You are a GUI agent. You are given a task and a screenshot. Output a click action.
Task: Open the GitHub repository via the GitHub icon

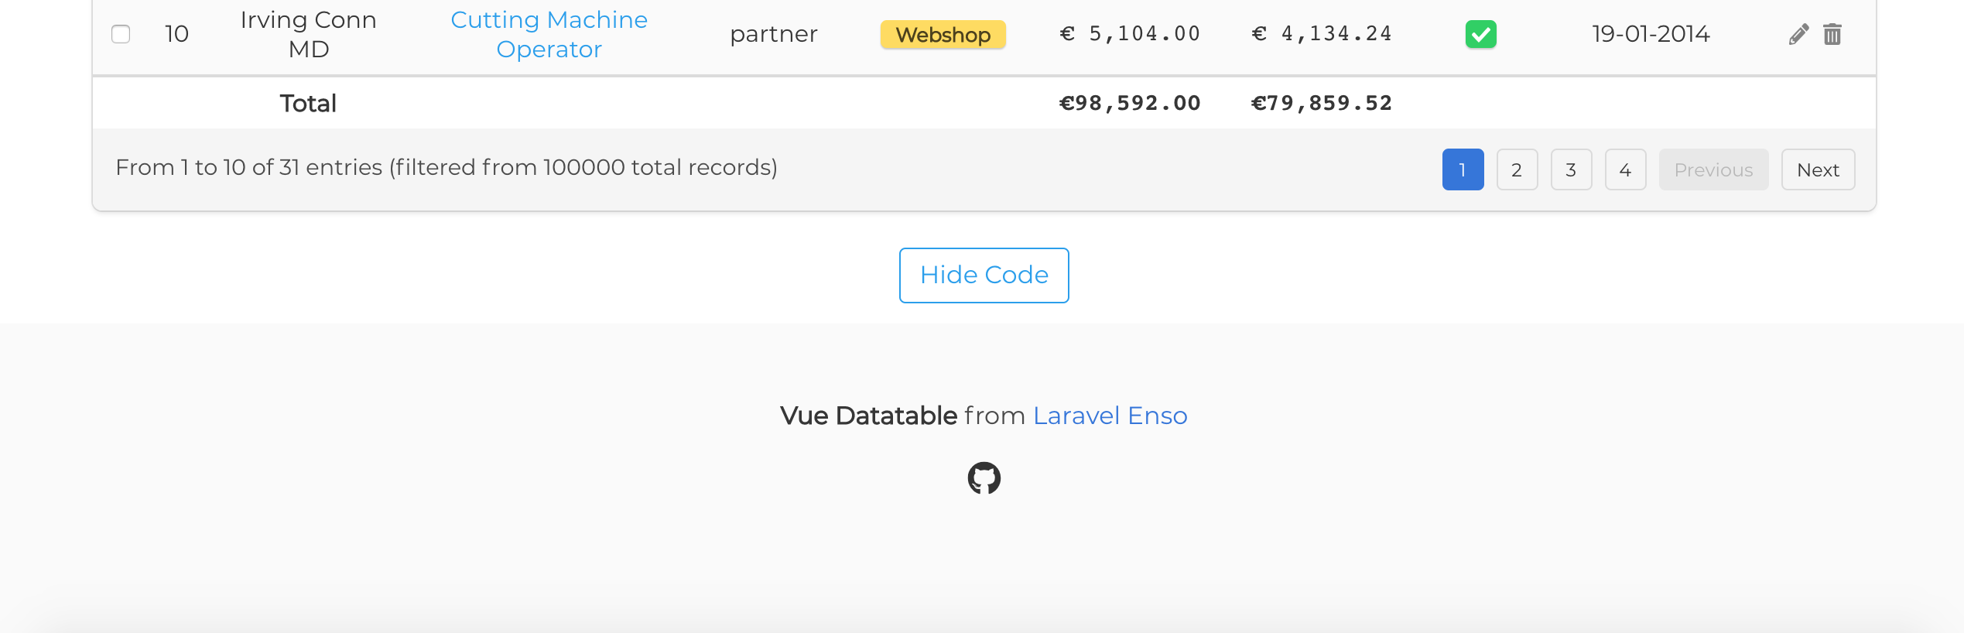click(984, 478)
